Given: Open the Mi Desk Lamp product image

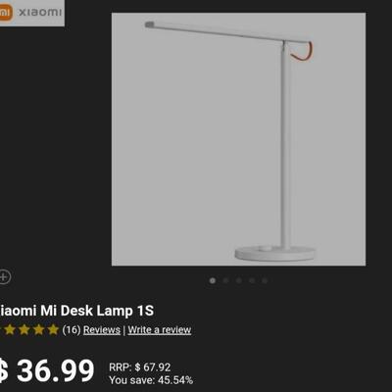Looking at the screenshot, I should coord(238,139).
